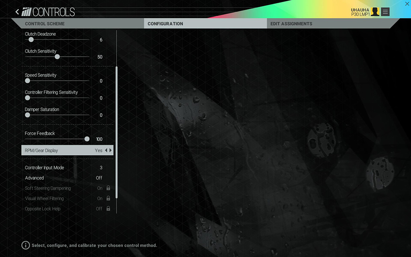The width and height of the screenshot is (411, 257).
Task: Click the lock icon for Soft Steering Dampening
Action: 108,188
